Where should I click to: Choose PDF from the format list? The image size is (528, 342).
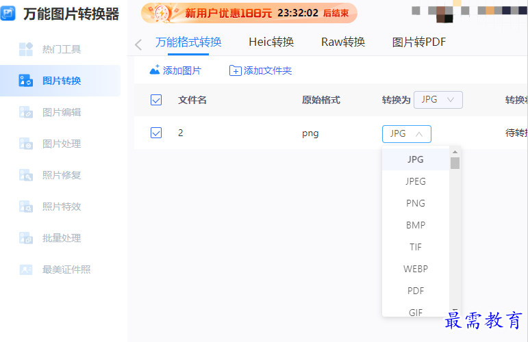pos(416,291)
